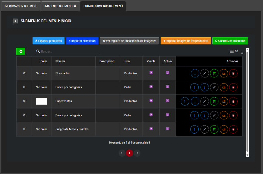Grab the drag handle of the Novedades row

point(24,73)
